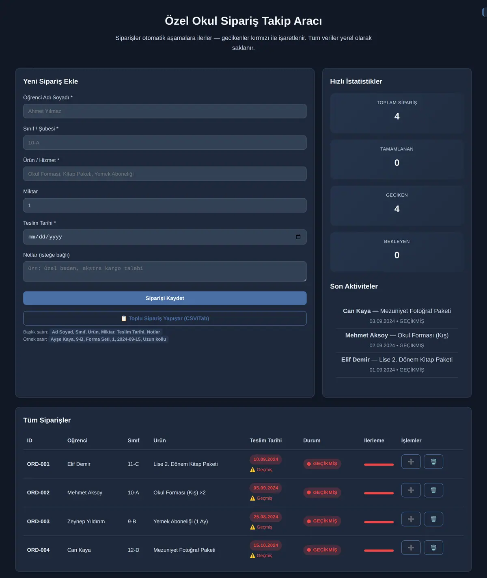This screenshot has width=487, height=578.
Task: Click the warning icon under 25.08.2024
Action: [x=252, y=527]
